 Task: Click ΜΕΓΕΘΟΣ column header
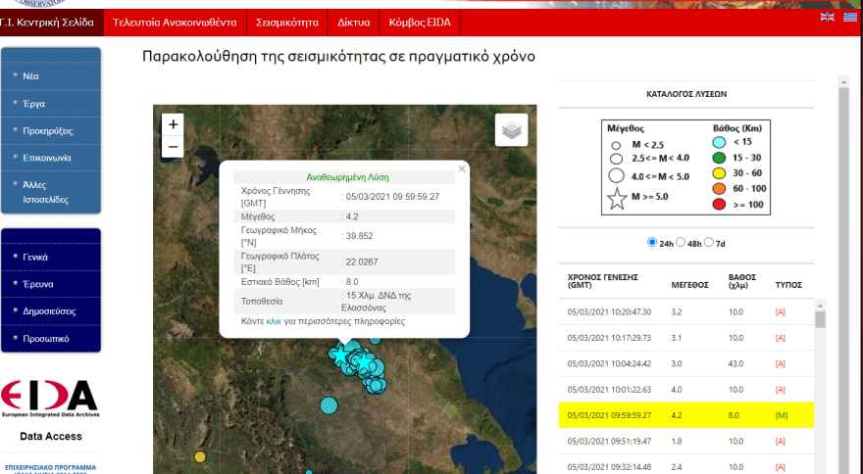point(689,285)
